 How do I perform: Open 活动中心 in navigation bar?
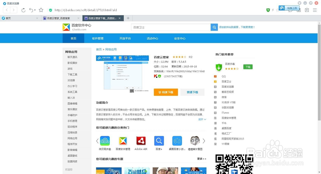click(152, 38)
